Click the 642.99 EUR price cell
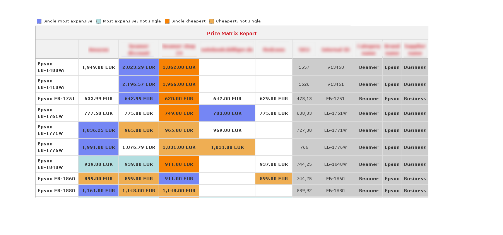503x235 pixels. 139,99
